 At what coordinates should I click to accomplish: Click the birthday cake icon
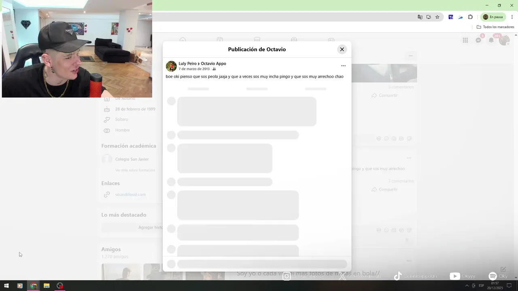107,109
